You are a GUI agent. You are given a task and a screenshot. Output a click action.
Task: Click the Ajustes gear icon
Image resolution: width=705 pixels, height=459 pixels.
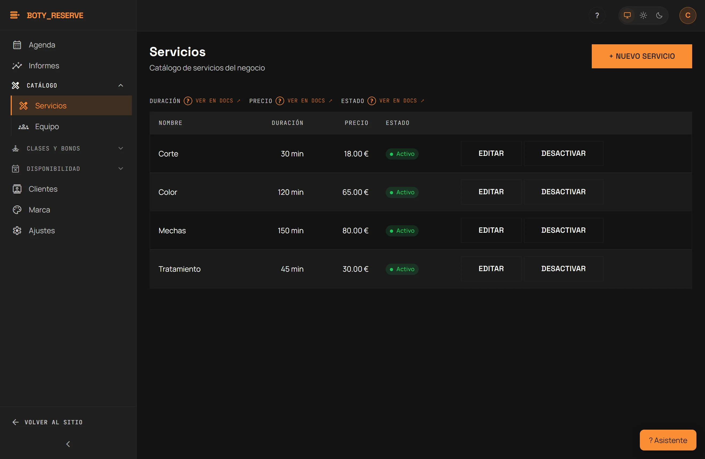(17, 231)
